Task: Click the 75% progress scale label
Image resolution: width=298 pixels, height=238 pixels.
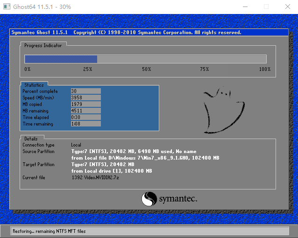Action: pyautogui.click(x=205, y=69)
